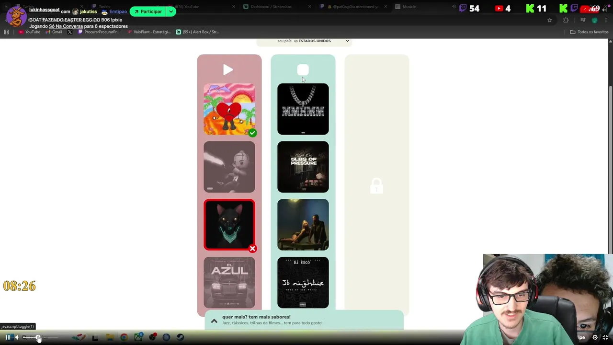Image resolution: width=613 pixels, height=345 pixels.
Task: Select the MMHMM chain album cover
Action: (x=303, y=109)
